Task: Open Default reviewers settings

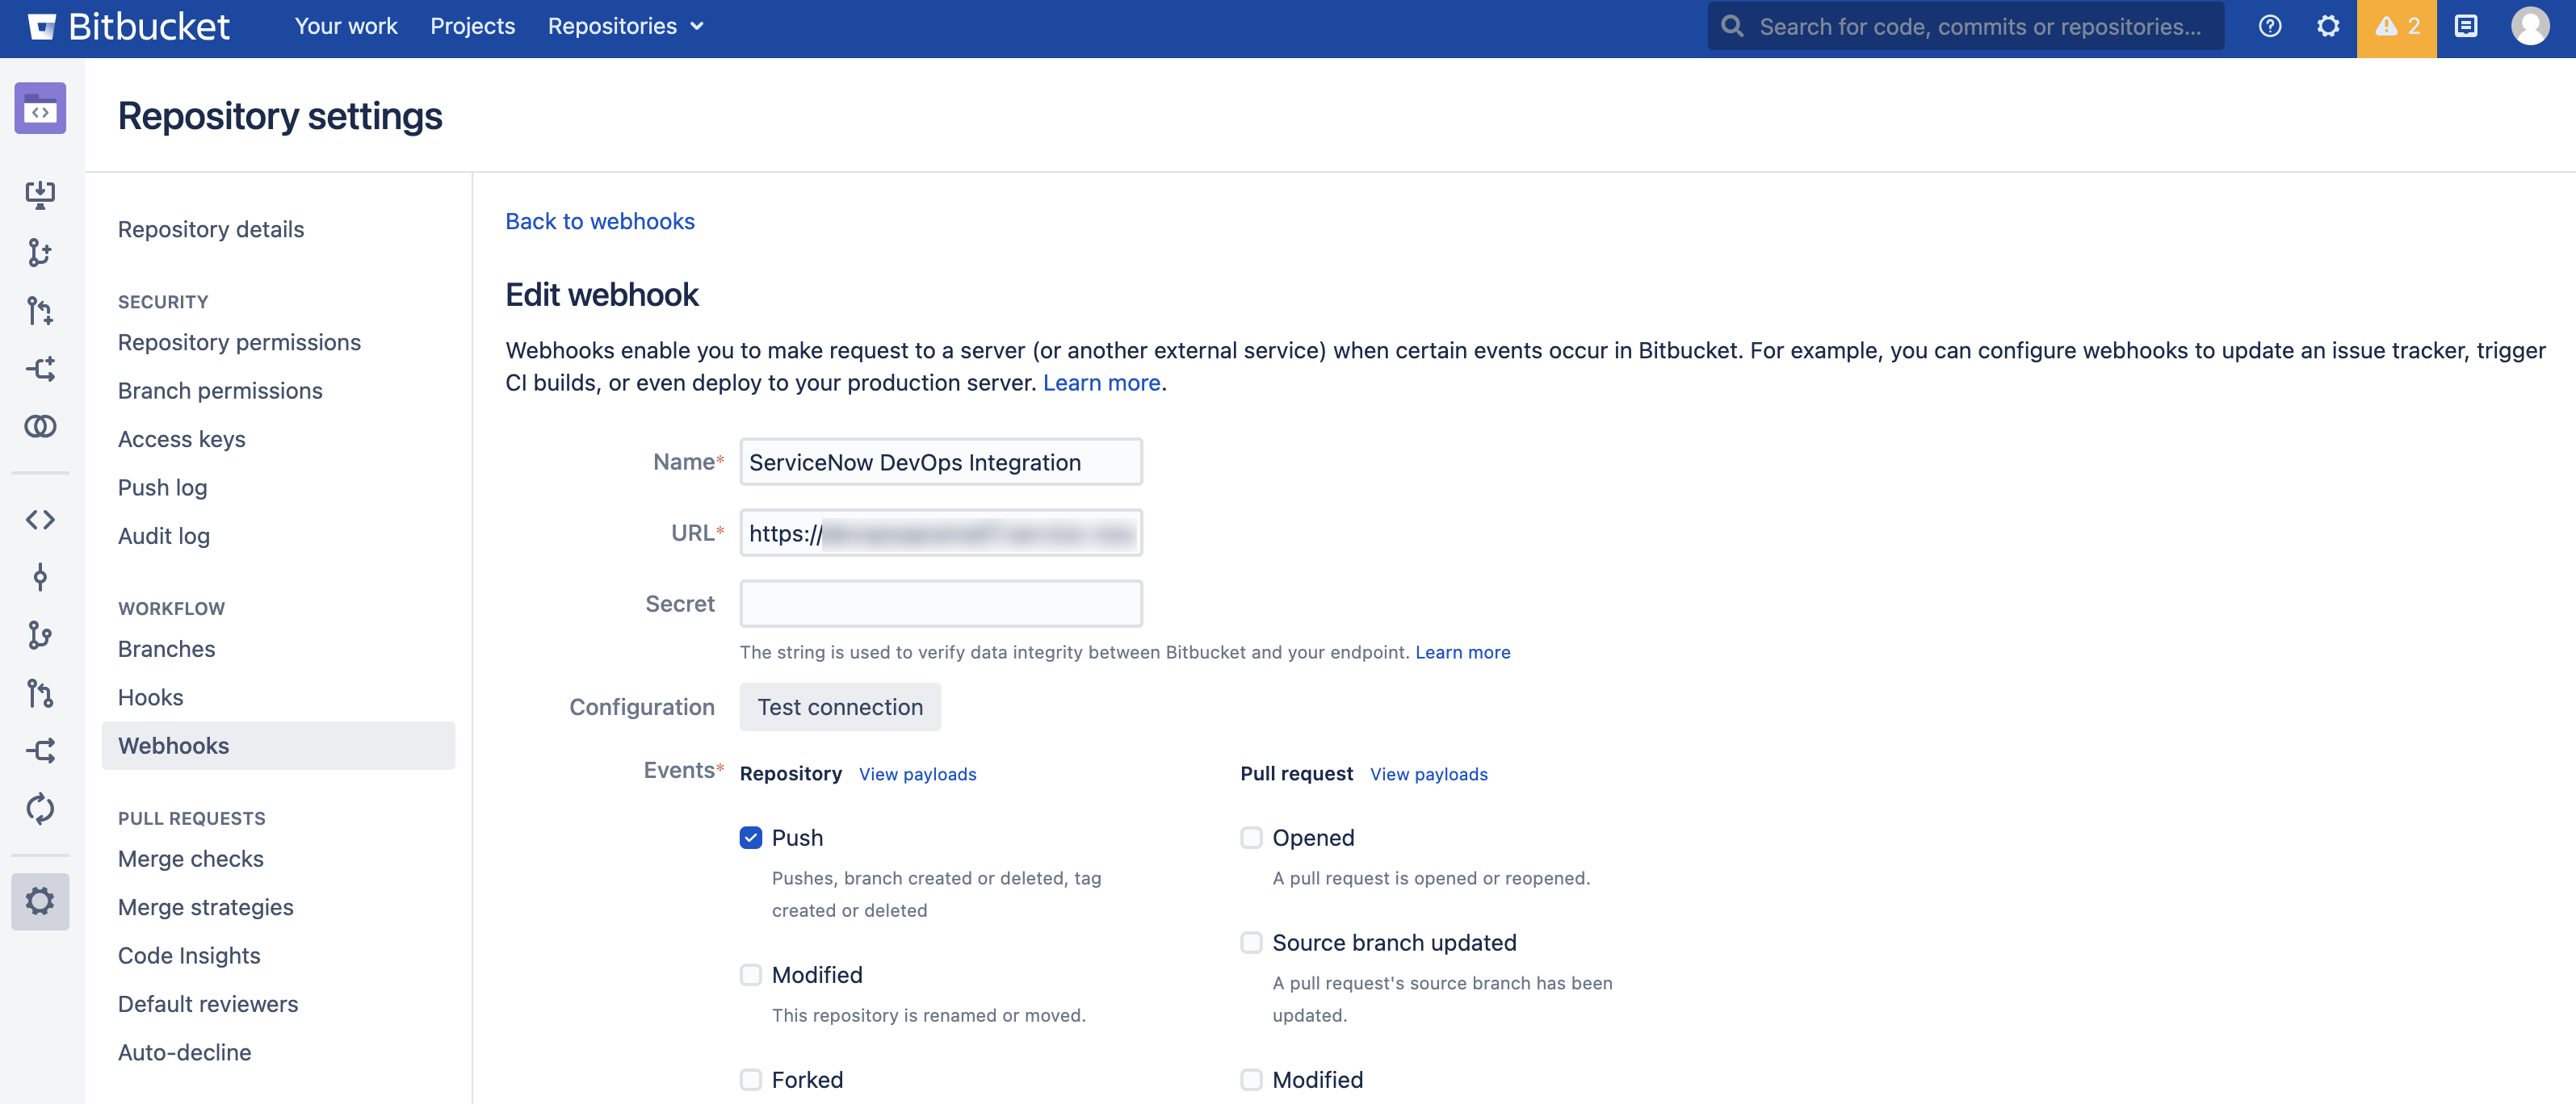Action: [208, 1004]
